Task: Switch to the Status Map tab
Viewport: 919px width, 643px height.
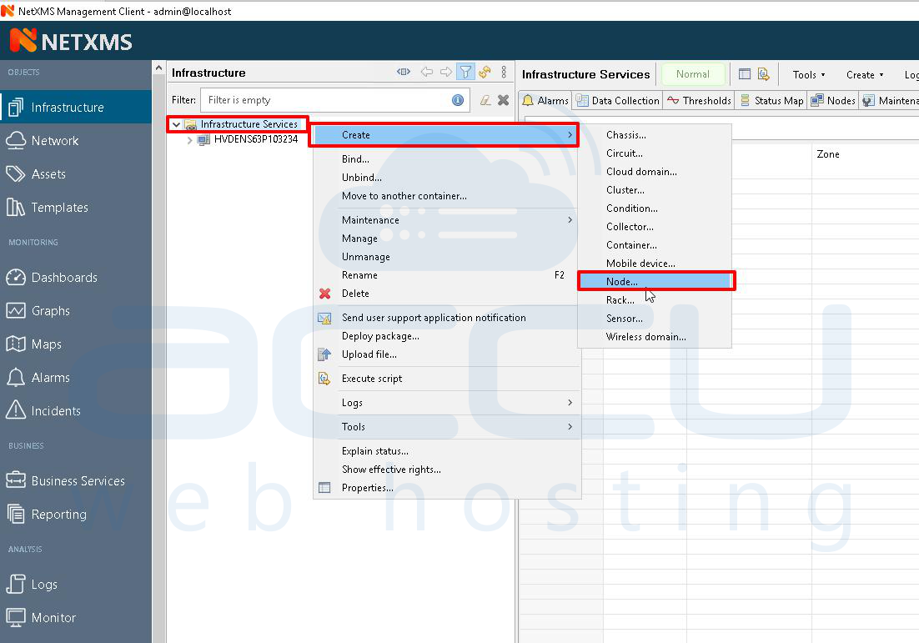Action: tap(771, 100)
